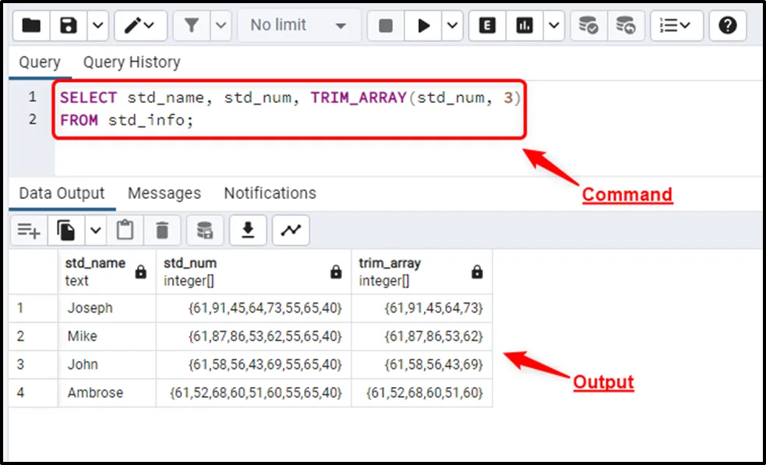Switch to the Query History tab
The height and width of the screenshot is (465, 766).
[x=131, y=62]
